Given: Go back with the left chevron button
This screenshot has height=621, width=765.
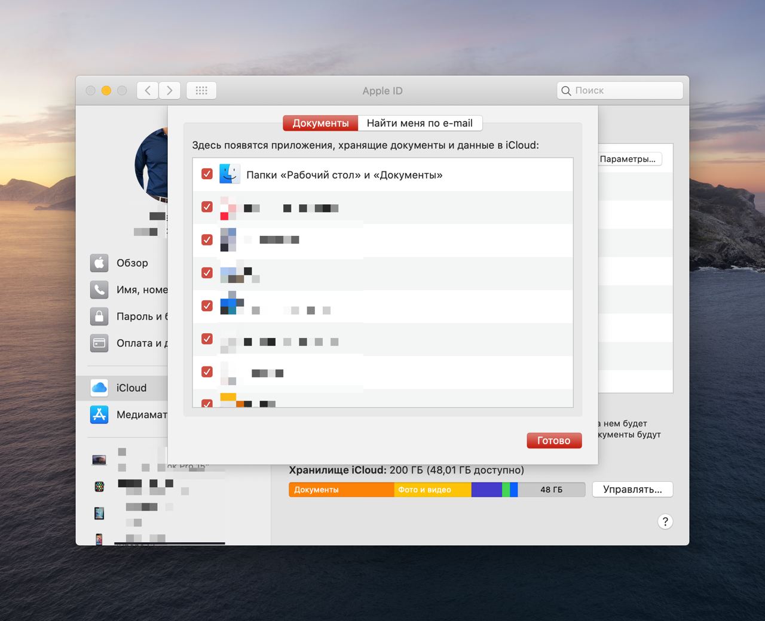Looking at the screenshot, I should 148,90.
